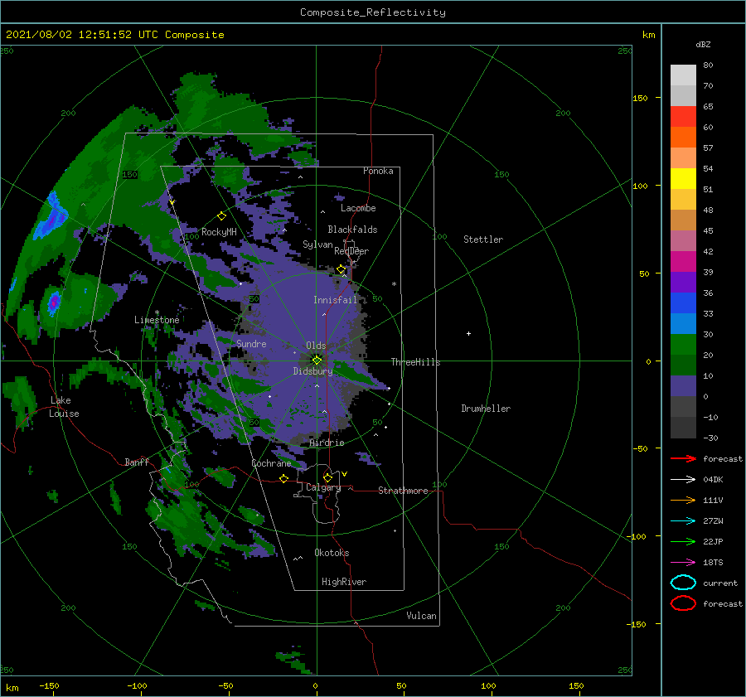Select the orange 57-60 dBZ swatch
Image resolution: width=746 pixels, height=697 pixels.
point(683,137)
